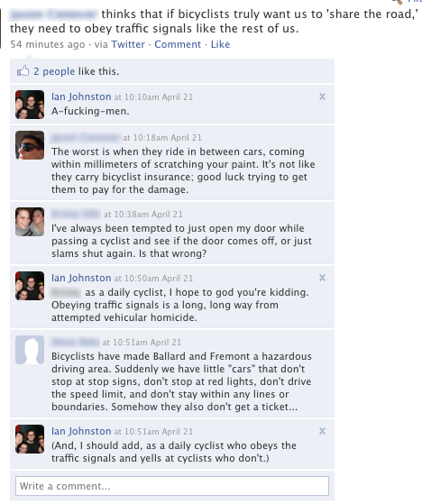Open the Twitter link under the post

(x=128, y=44)
